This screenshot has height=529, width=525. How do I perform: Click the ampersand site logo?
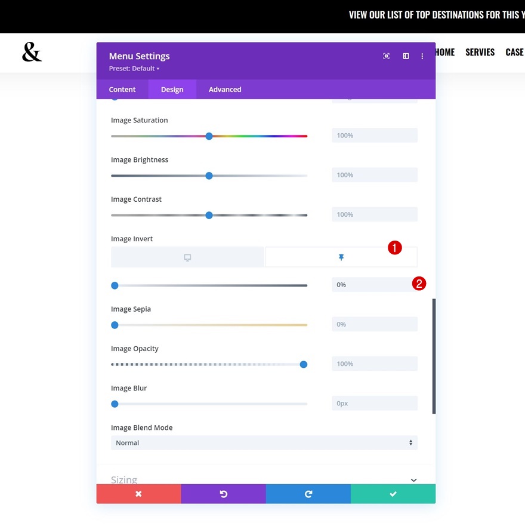click(x=32, y=53)
